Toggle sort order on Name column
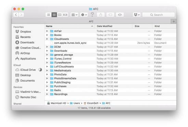This screenshot has width=188, height=127. (69, 26)
